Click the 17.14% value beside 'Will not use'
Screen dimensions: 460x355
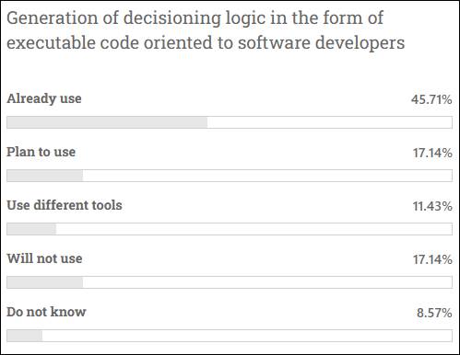tap(432, 259)
